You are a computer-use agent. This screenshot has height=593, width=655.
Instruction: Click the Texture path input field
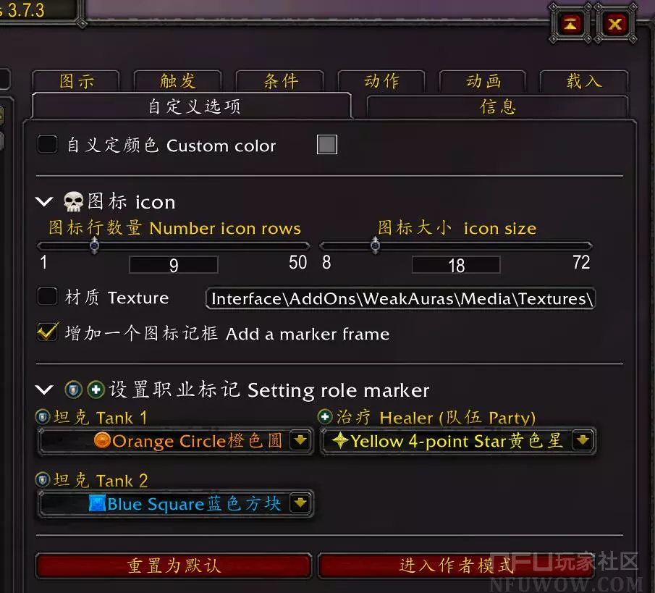[x=401, y=298]
